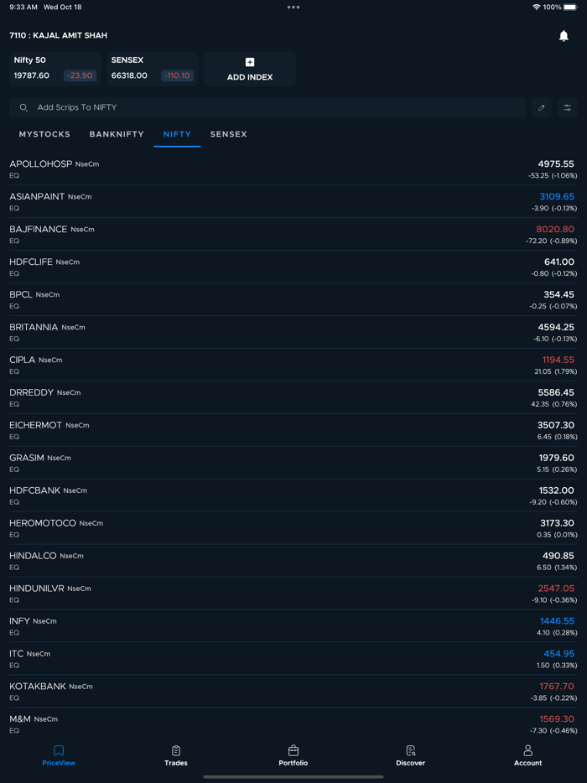587x783 pixels.
Task: Tap the edit pencil icon
Action: pyautogui.click(x=542, y=108)
